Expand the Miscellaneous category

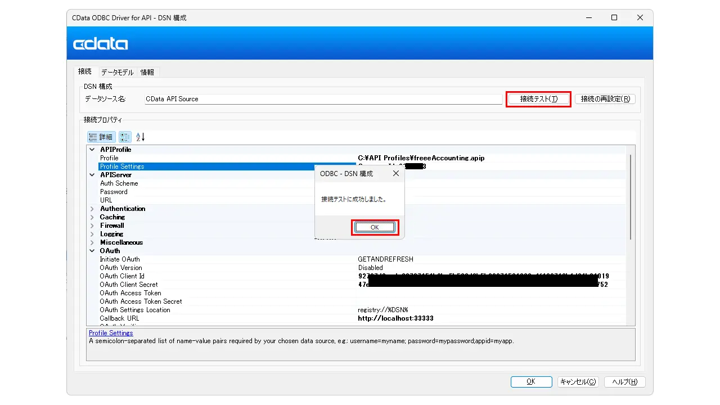coord(92,242)
